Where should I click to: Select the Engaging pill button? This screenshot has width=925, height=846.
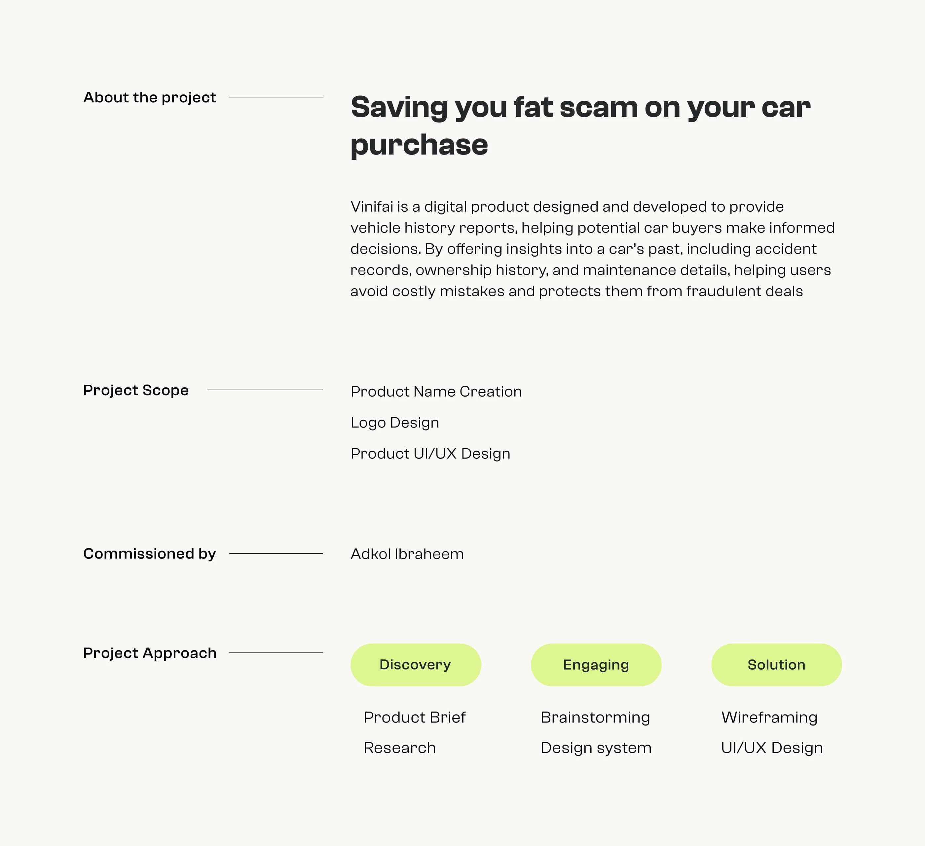pyautogui.click(x=596, y=664)
